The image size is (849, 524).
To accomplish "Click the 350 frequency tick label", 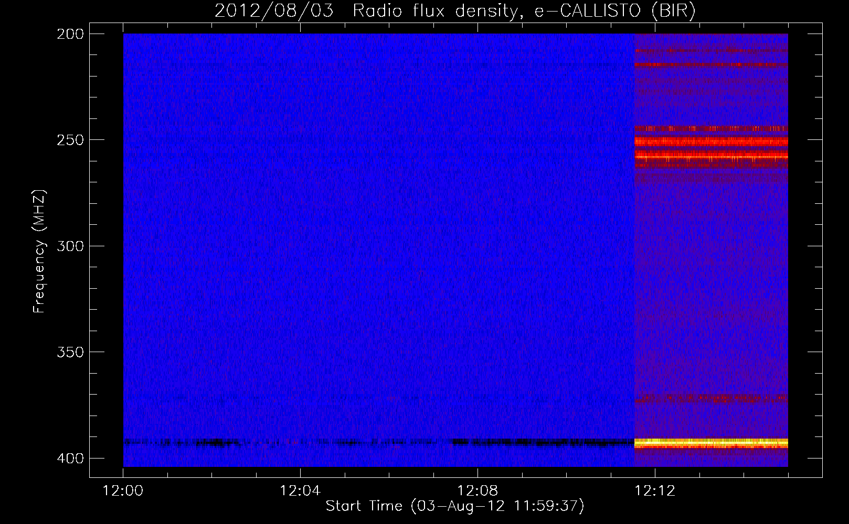I will [x=70, y=352].
